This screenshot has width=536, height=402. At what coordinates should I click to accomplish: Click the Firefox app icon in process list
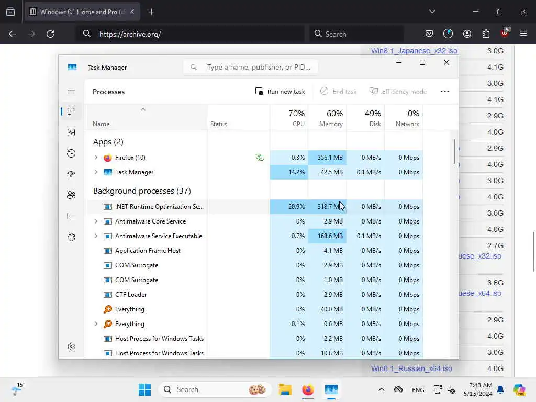point(107,158)
